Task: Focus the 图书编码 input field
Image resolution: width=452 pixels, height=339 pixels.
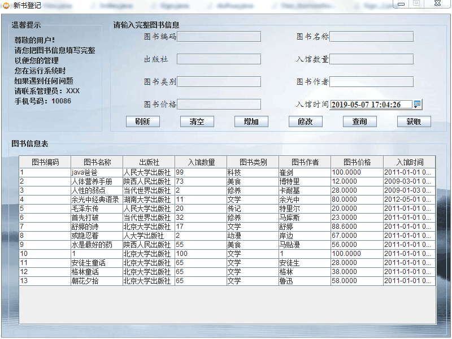Action: [219, 37]
